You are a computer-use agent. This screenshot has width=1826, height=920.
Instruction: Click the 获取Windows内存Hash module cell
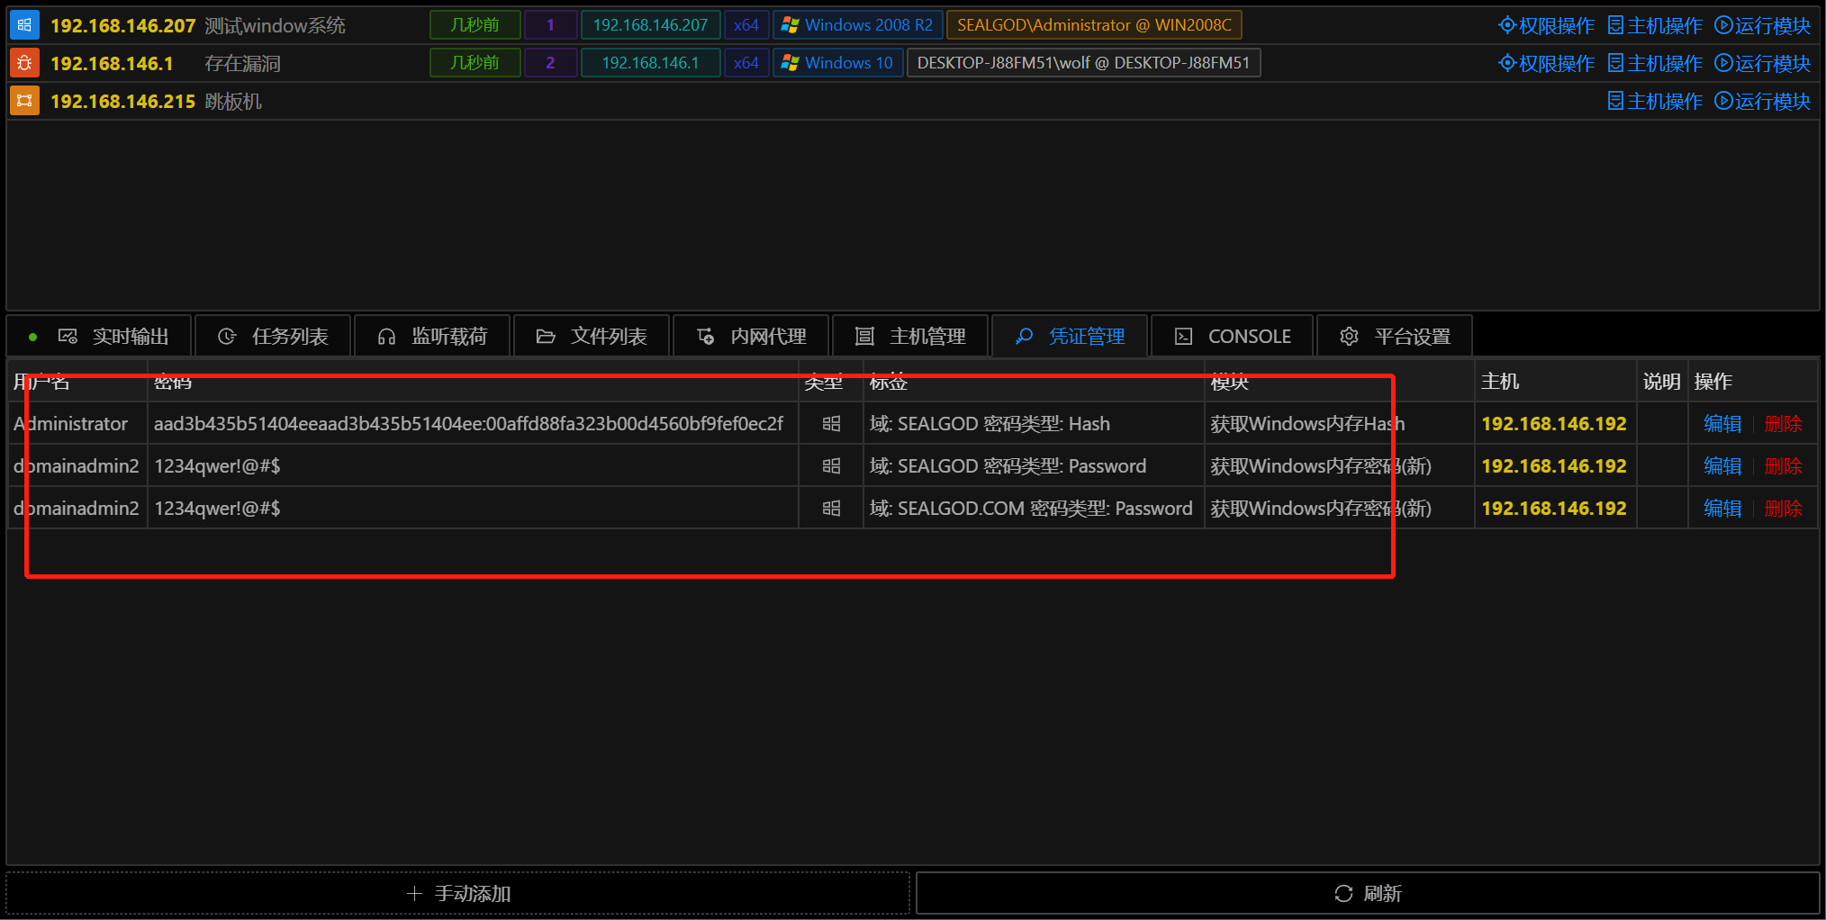point(1340,423)
